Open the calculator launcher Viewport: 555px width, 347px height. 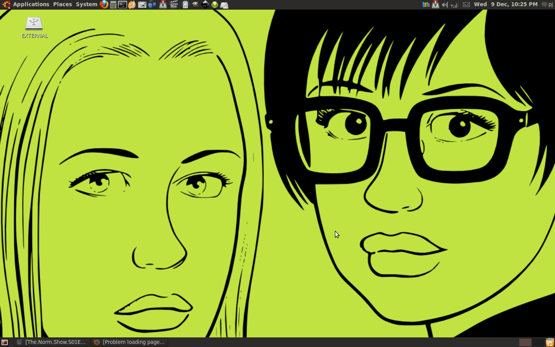pos(113,5)
